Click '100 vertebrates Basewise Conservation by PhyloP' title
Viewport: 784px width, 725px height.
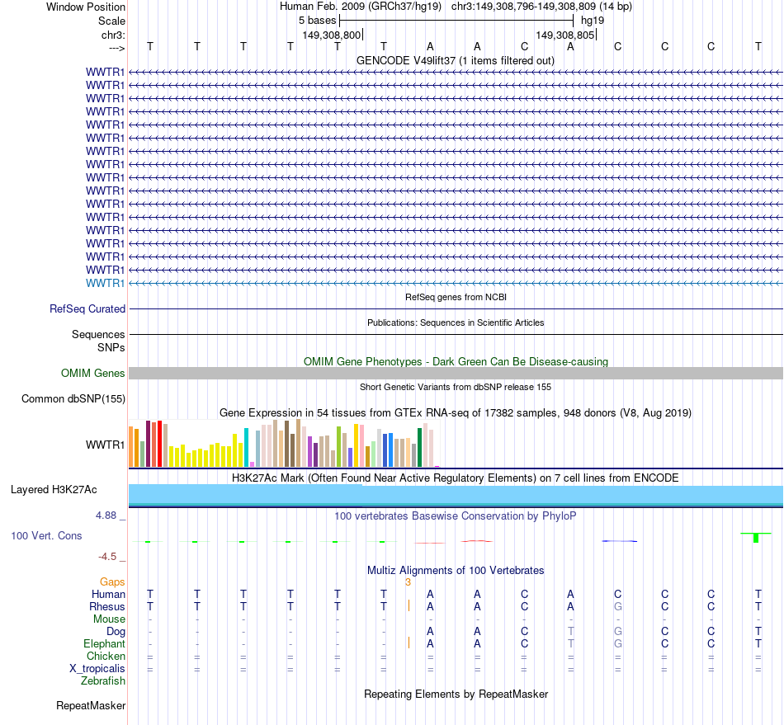click(x=456, y=516)
